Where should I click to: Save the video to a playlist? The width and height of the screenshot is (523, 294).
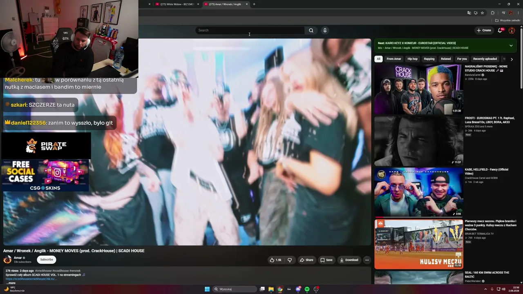pyautogui.click(x=326, y=260)
